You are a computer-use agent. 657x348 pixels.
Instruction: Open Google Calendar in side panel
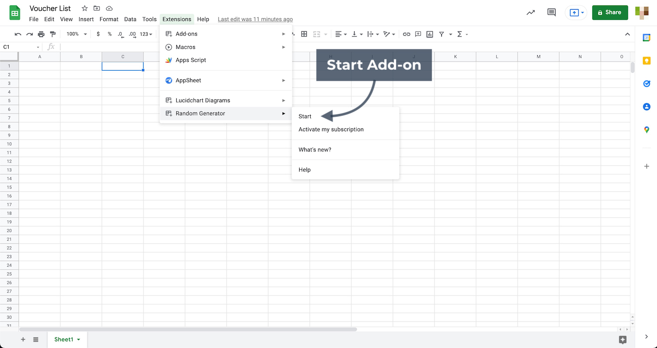646,38
